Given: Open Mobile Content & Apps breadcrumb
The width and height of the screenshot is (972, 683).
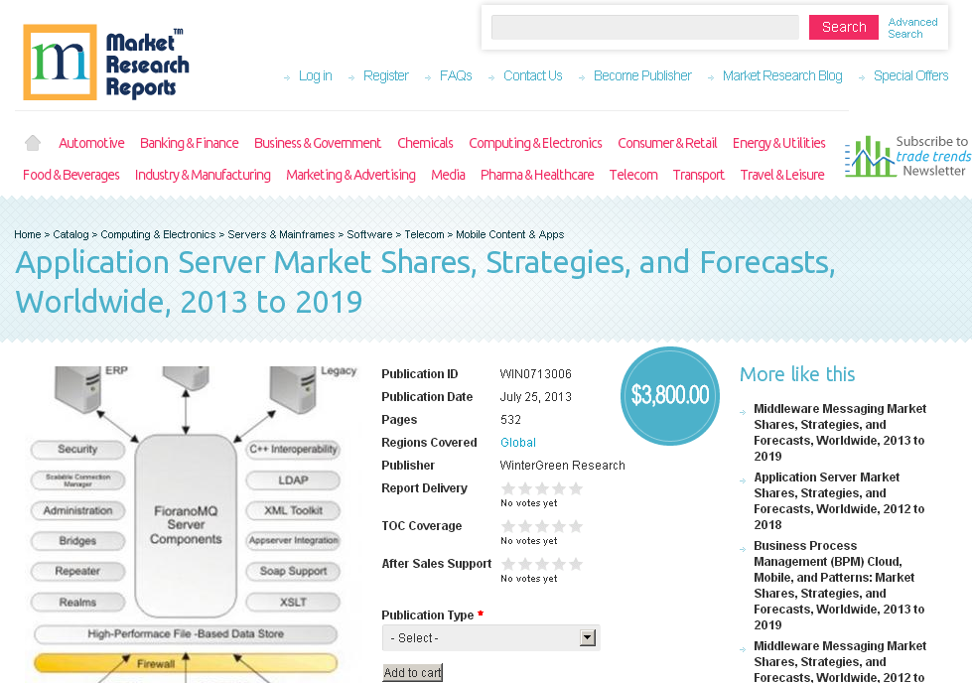Looking at the screenshot, I should point(509,234).
